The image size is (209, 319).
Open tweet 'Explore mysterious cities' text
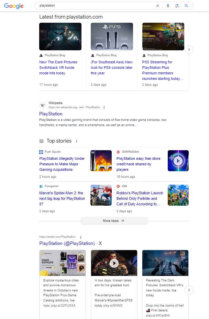61,293
